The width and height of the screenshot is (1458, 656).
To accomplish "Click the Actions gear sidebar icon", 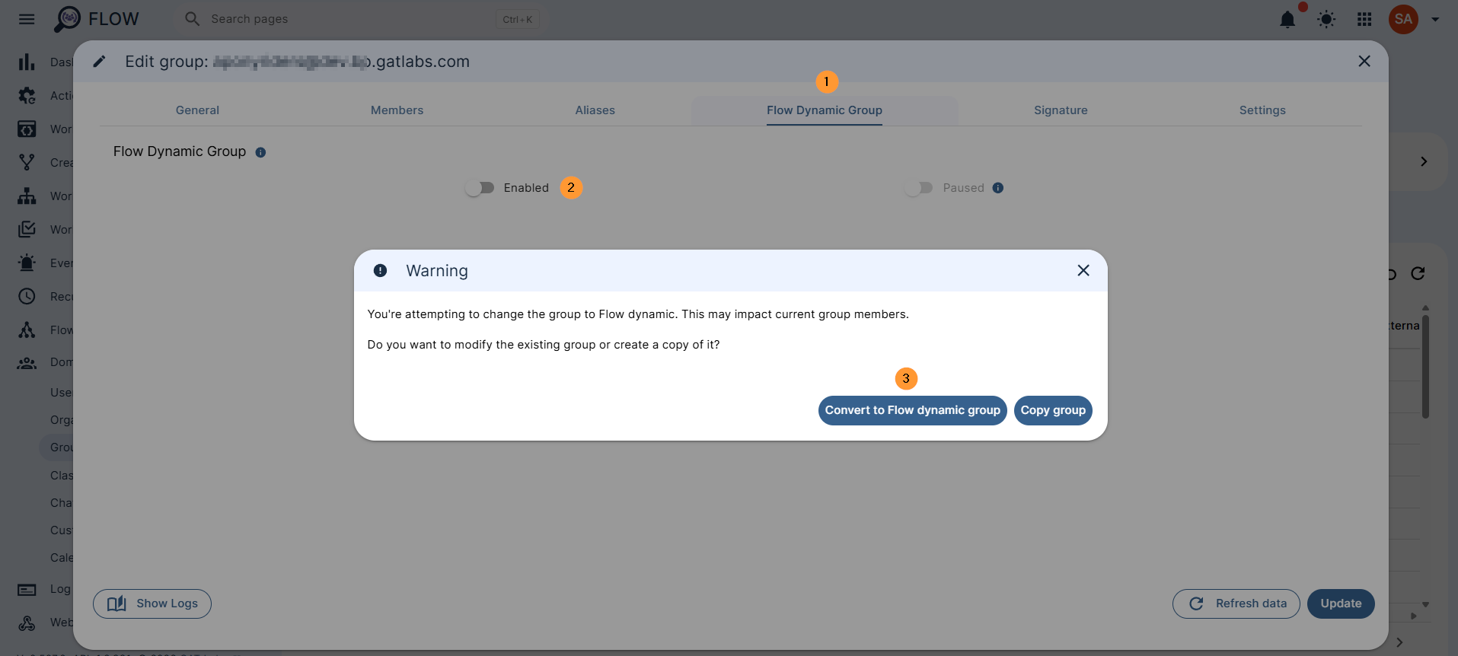I will 27,95.
